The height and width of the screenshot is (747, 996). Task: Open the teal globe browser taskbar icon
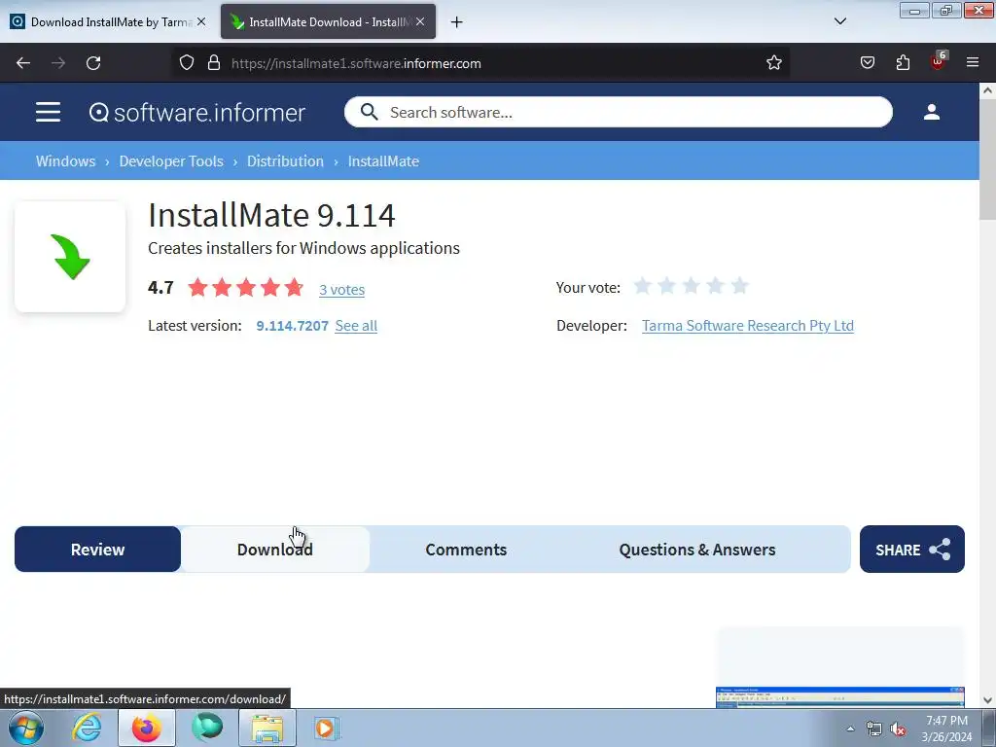point(207,728)
